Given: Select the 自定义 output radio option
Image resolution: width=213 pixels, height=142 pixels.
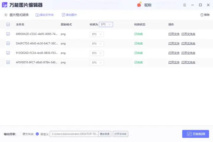Looking at the screenshot, I should 37,134.
